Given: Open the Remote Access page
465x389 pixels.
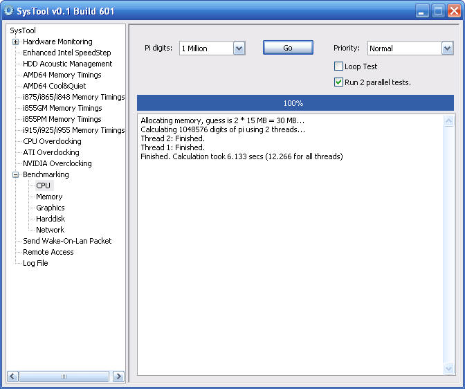Looking at the screenshot, I should pos(48,252).
